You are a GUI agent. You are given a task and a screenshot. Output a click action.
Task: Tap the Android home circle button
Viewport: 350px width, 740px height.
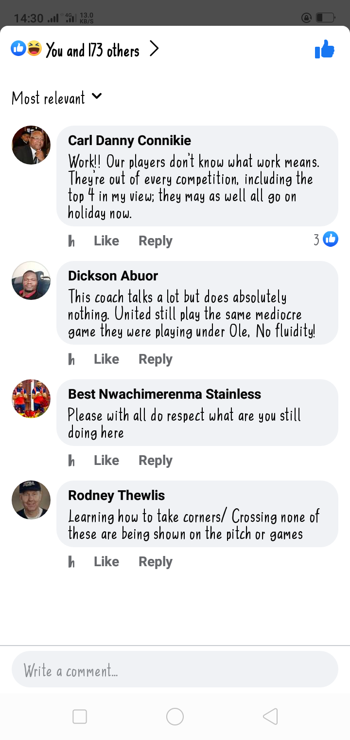(x=175, y=717)
